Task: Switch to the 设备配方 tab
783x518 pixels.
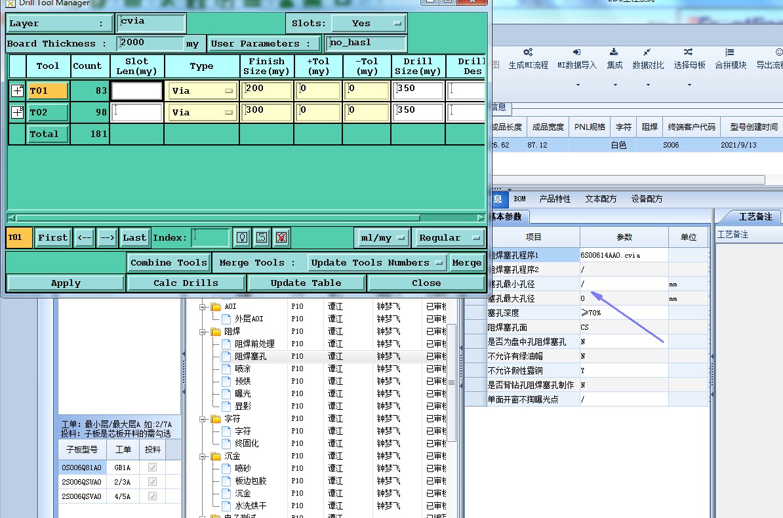Action: point(647,199)
